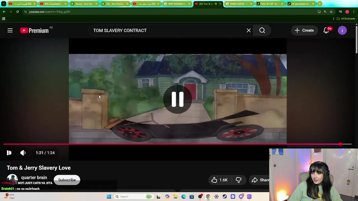Bookmark this page with star icon

(x=331, y=12)
